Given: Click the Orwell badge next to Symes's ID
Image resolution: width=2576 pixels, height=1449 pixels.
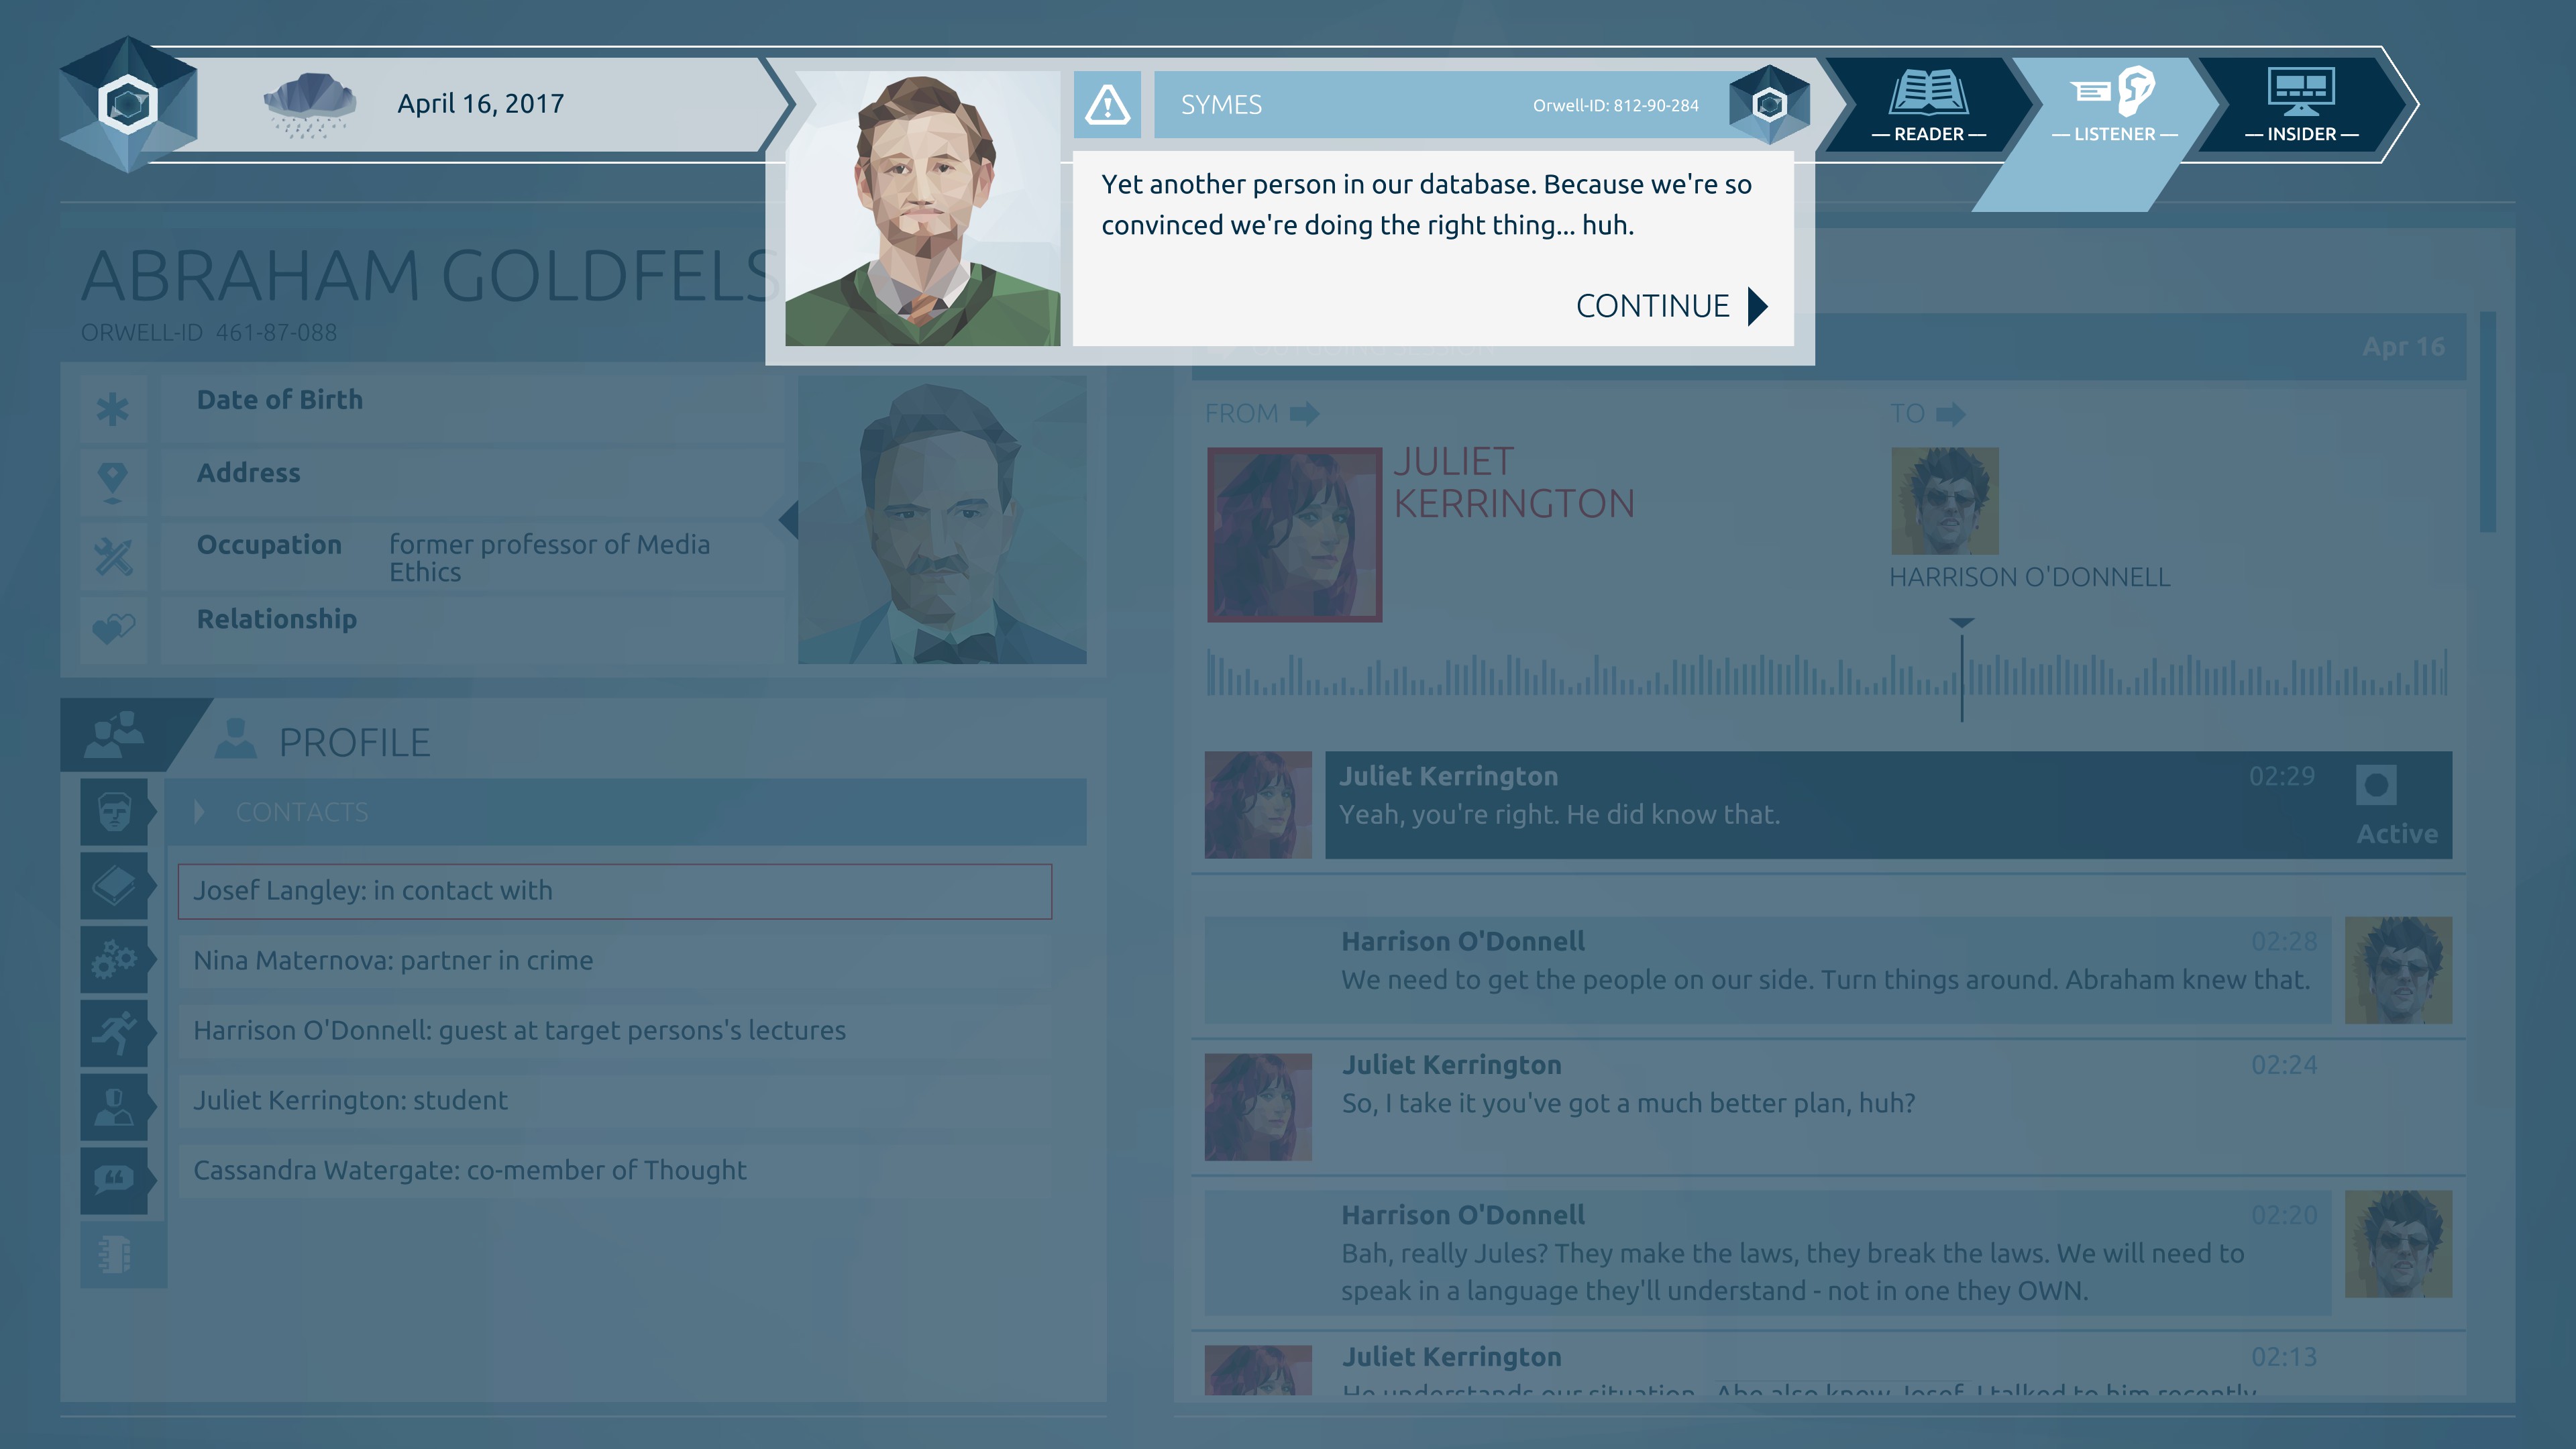Looking at the screenshot, I should [1769, 104].
